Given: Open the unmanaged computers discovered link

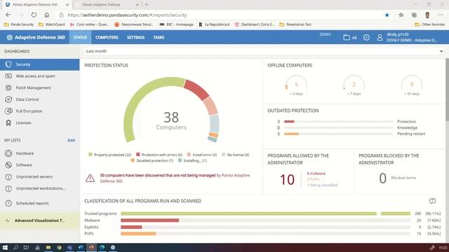Looking at the screenshot, I should click(157, 175).
